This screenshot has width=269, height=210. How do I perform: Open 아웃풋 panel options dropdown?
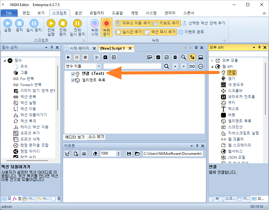(x=192, y=146)
